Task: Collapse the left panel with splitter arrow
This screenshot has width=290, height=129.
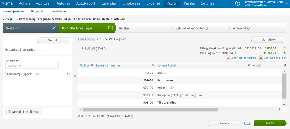Action: click(x=75, y=76)
